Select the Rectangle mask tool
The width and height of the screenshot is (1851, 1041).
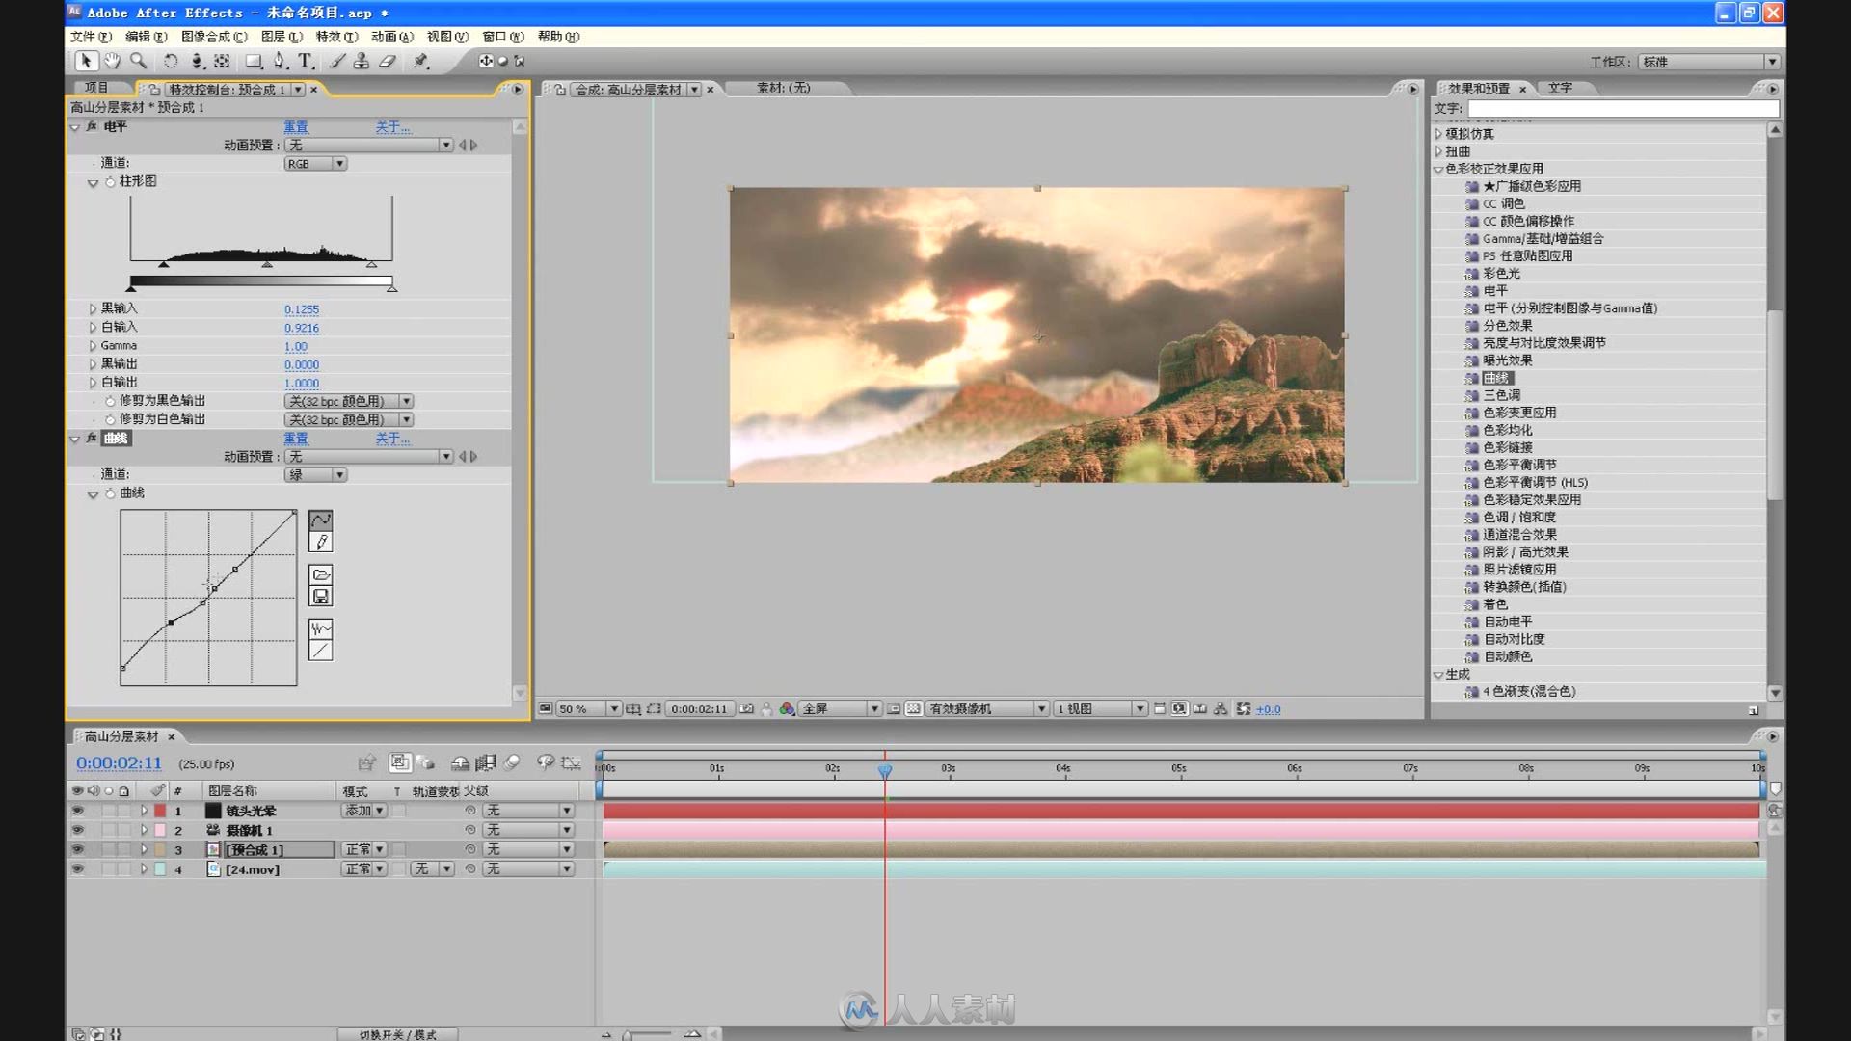[254, 61]
